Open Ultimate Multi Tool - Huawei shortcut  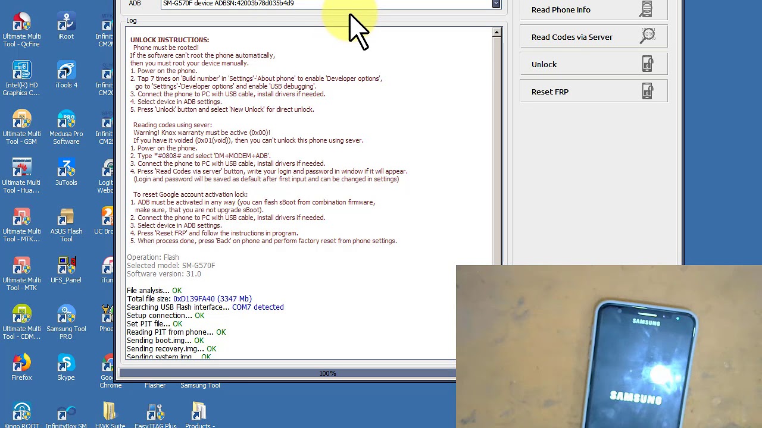(21, 176)
